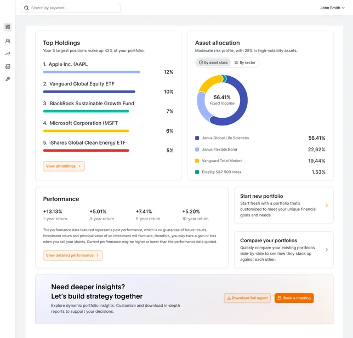
Task: Click the Performance heading
Action: click(x=61, y=199)
